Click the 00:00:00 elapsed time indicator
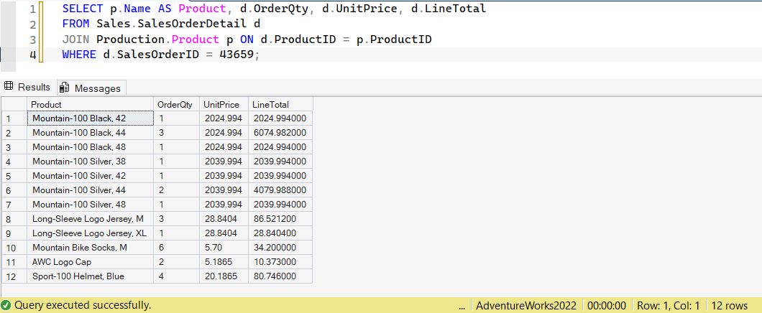The width and height of the screenshot is (762, 313). point(607,305)
